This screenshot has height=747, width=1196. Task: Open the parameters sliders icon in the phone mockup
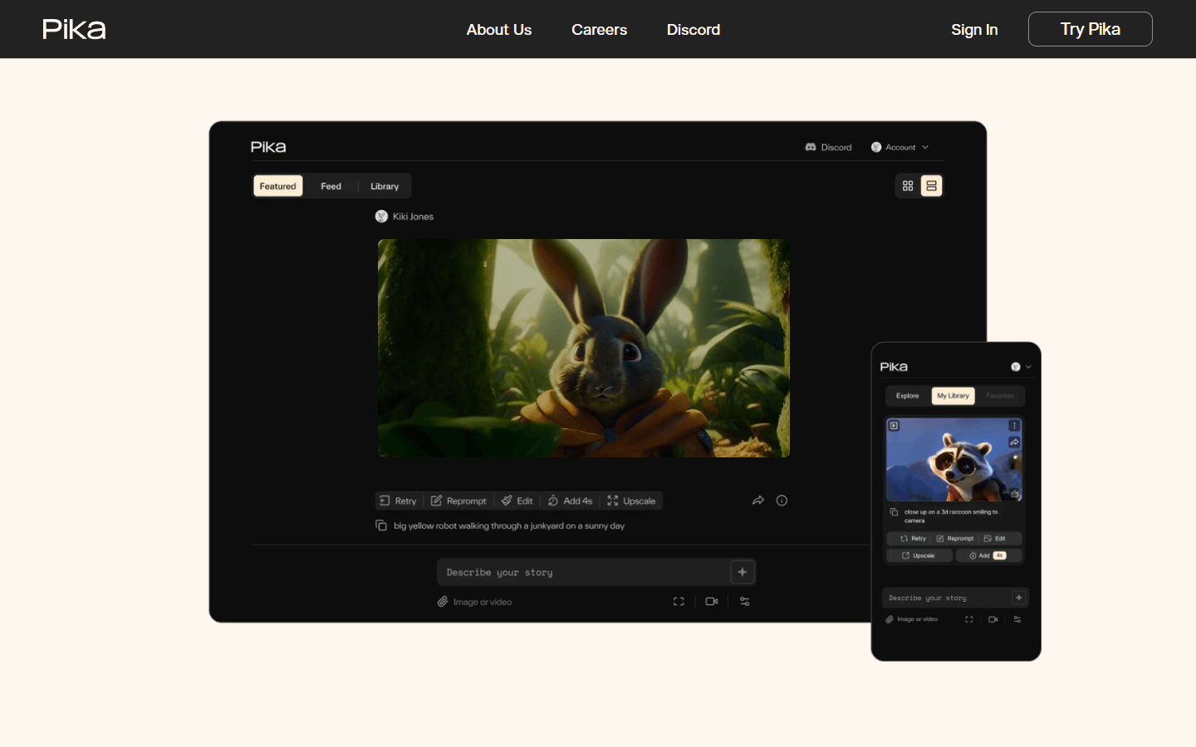coord(1017,619)
